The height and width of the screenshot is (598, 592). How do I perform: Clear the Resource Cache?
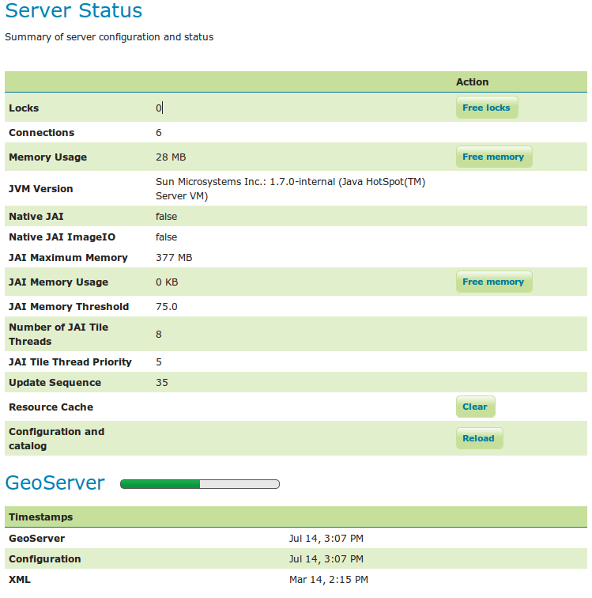click(x=475, y=407)
